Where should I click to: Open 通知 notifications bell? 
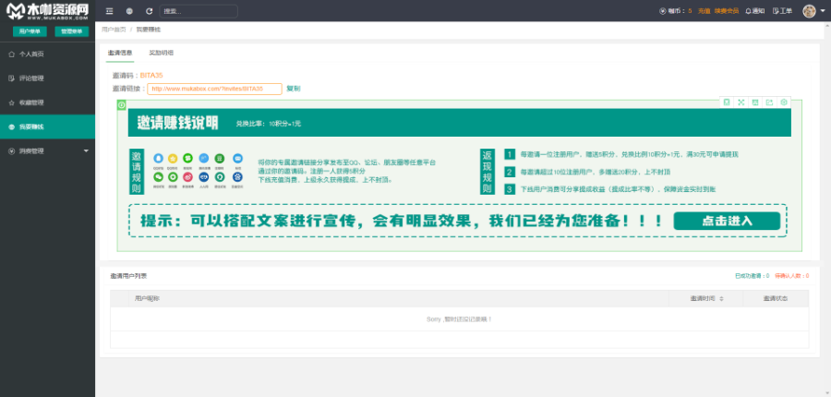tap(754, 11)
